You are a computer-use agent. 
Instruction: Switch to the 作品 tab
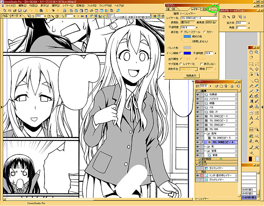point(5,16)
